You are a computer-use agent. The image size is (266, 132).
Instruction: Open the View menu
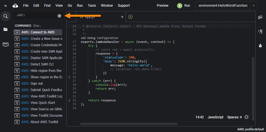59,6
